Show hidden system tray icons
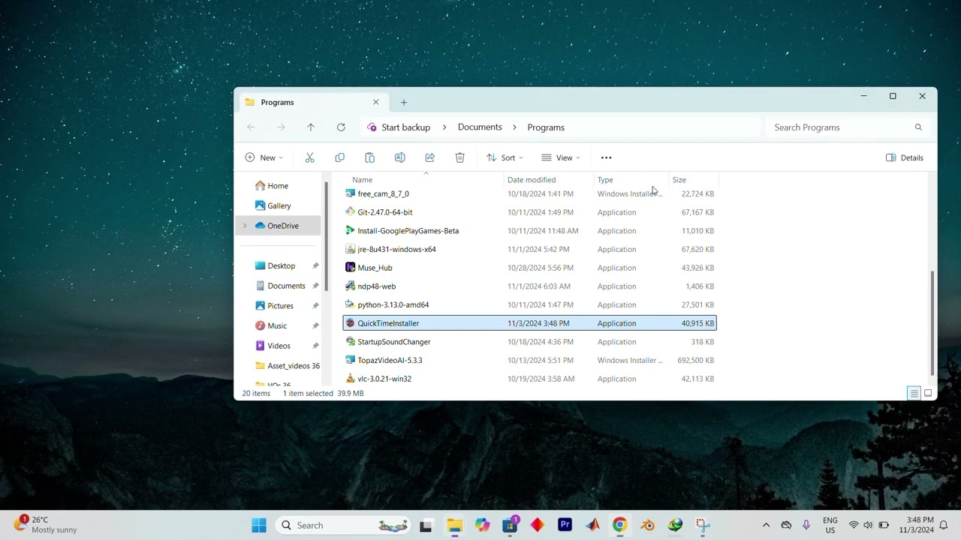Image resolution: width=961 pixels, height=540 pixels. (766, 525)
